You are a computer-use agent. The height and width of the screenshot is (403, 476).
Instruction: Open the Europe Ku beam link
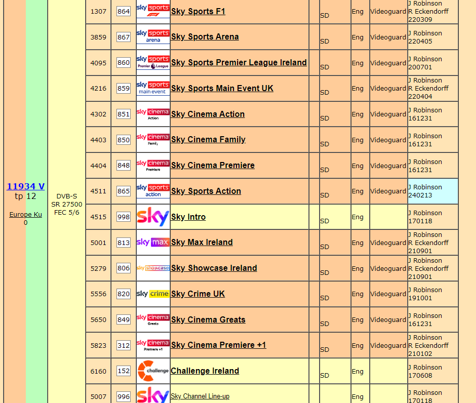(25, 215)
